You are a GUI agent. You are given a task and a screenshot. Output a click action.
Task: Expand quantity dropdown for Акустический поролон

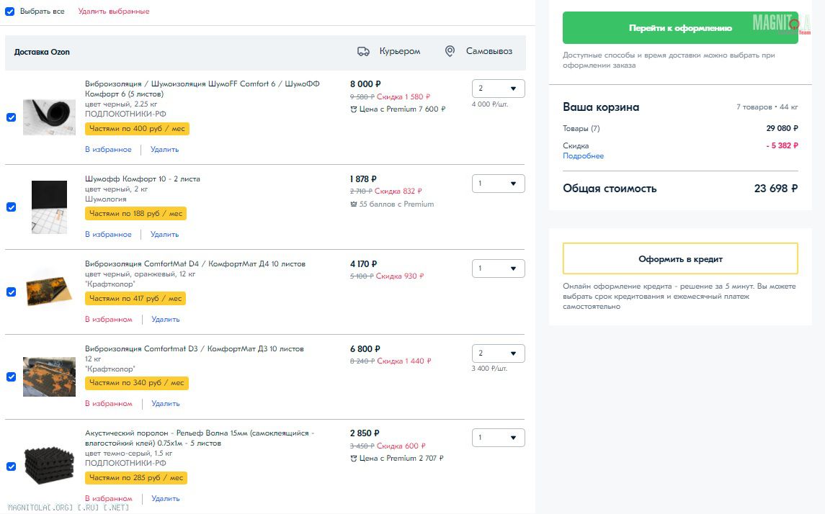click(x=499, y=438)
